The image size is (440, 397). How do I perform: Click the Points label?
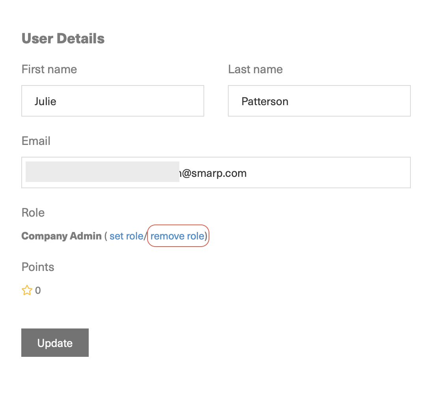click(38, 267)
